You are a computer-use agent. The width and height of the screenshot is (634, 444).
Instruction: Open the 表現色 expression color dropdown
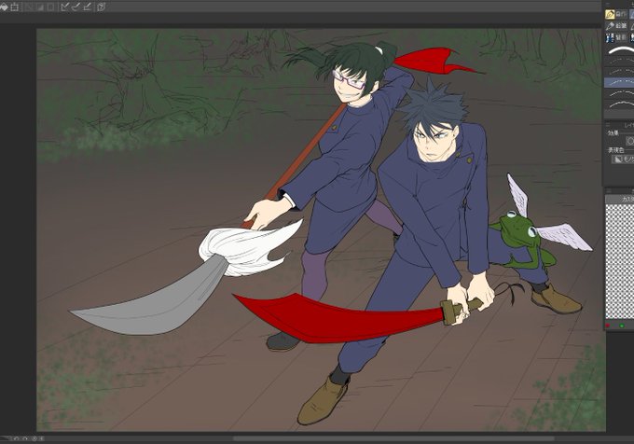(623, 160)
